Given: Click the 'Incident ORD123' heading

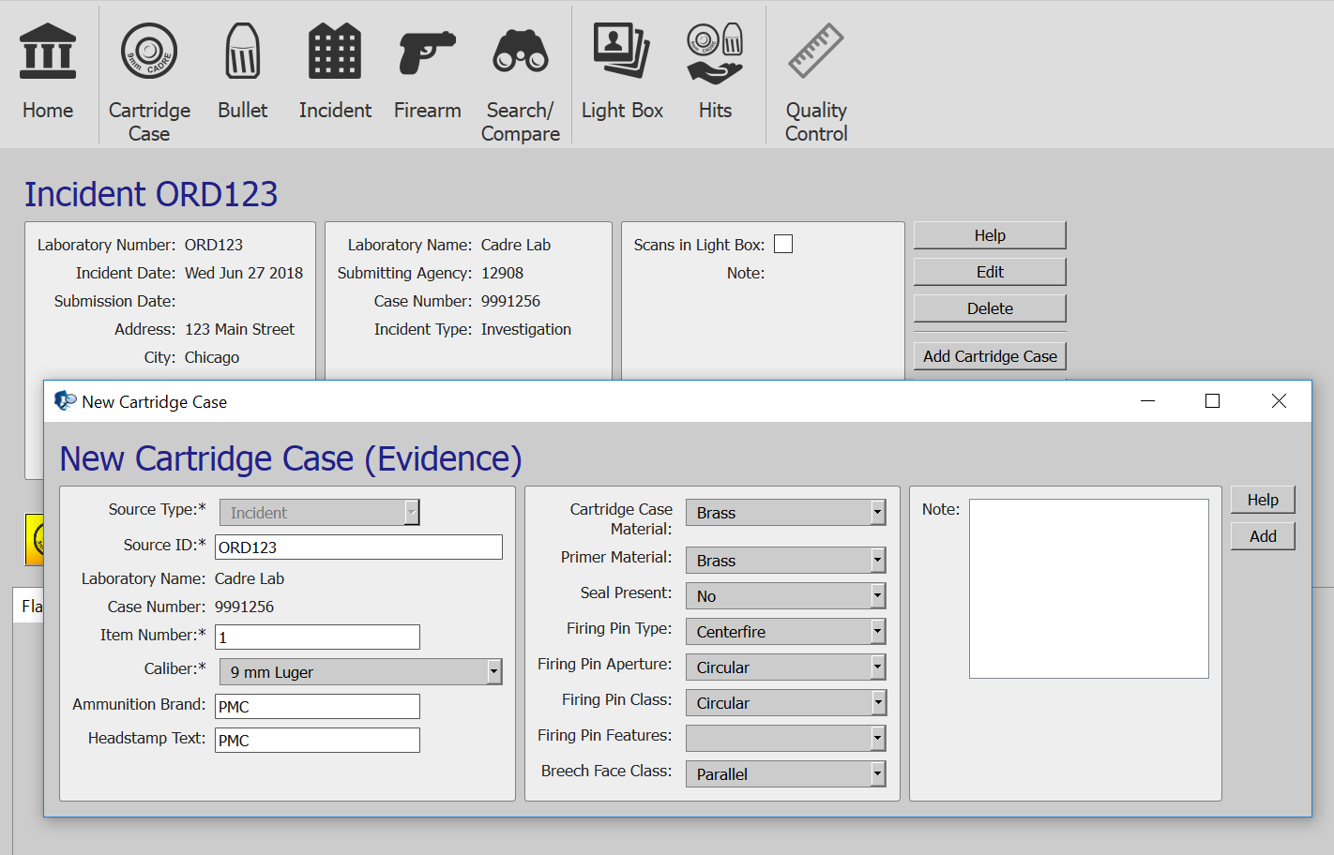Looking at the screenshot, I should (151, 194).
